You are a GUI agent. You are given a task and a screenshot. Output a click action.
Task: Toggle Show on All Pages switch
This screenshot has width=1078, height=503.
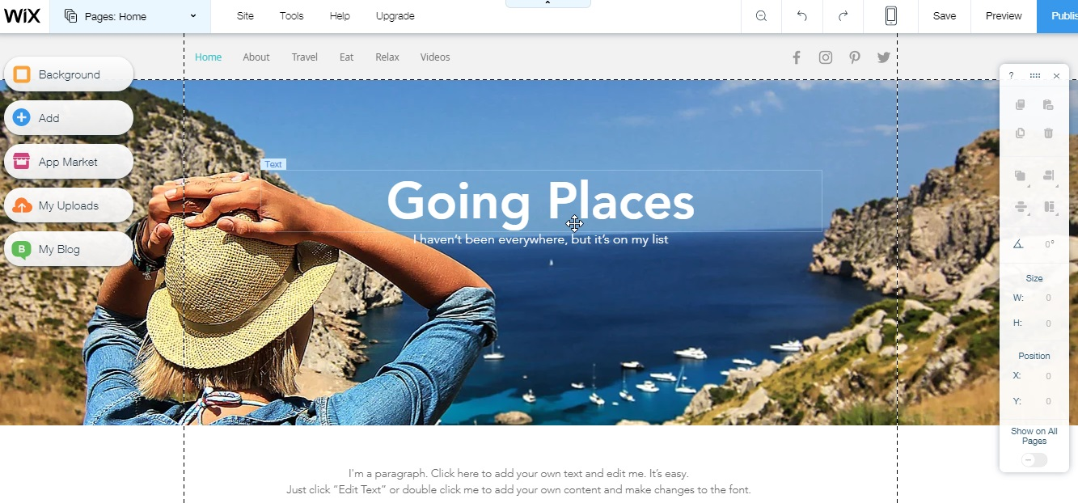(1034, 460)
